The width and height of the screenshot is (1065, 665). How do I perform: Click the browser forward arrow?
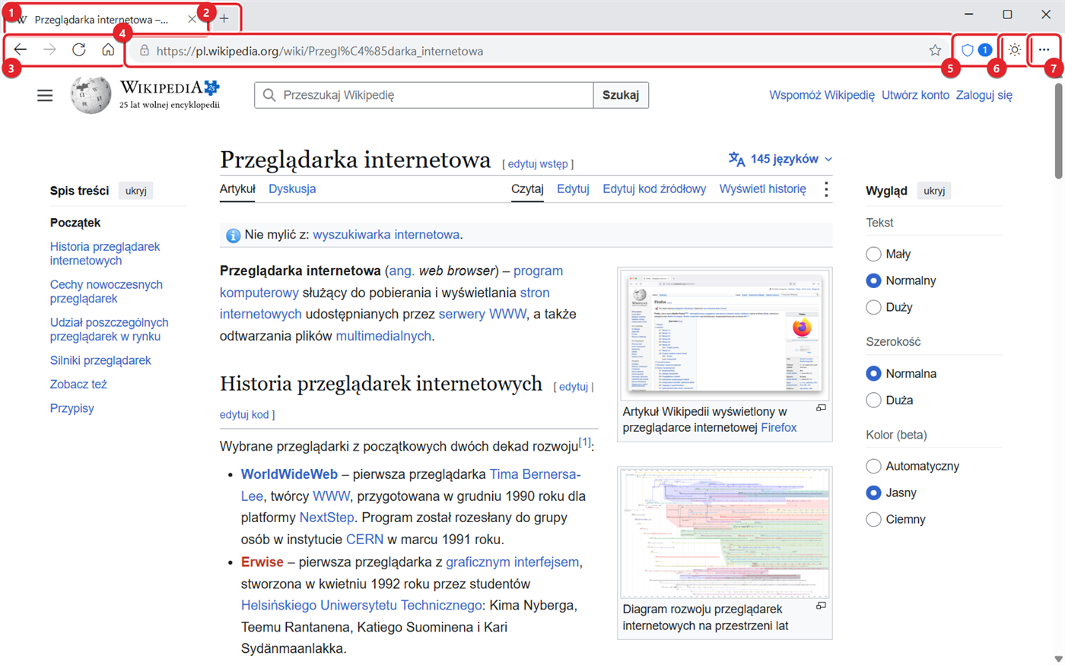point(49,50)
